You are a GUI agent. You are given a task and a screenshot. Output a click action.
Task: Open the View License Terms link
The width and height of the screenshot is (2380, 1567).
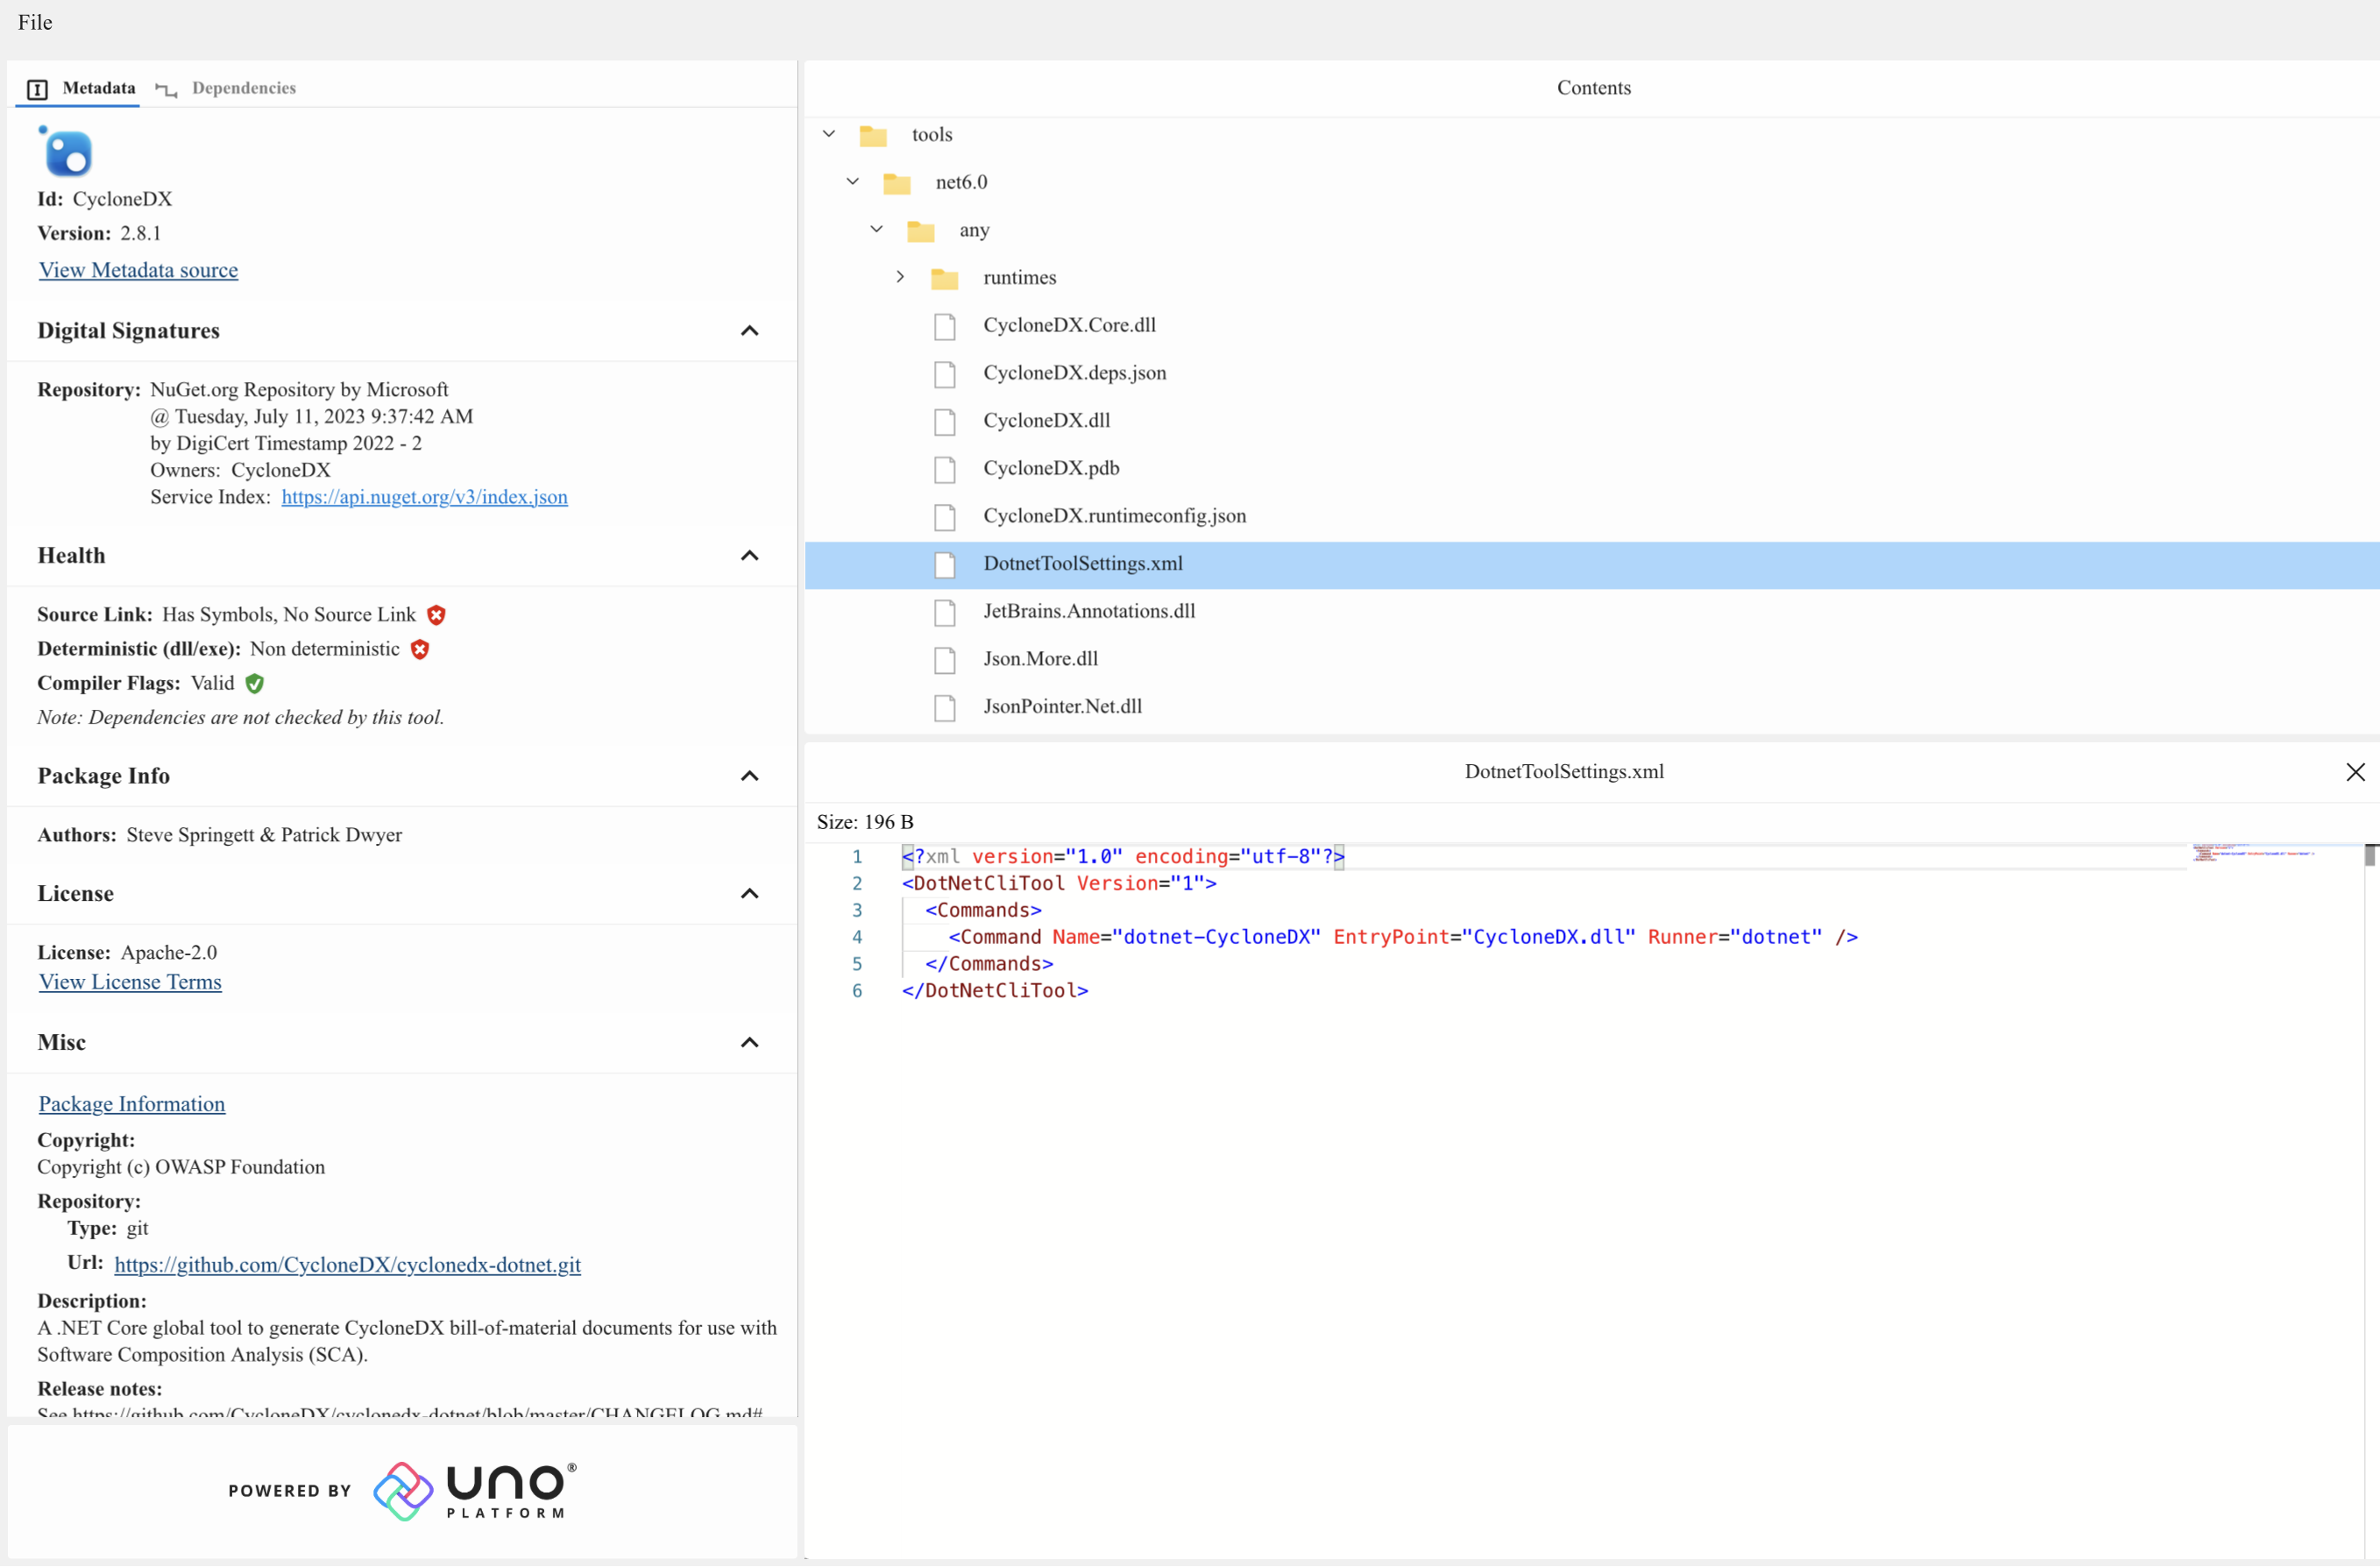coord(130,982)
